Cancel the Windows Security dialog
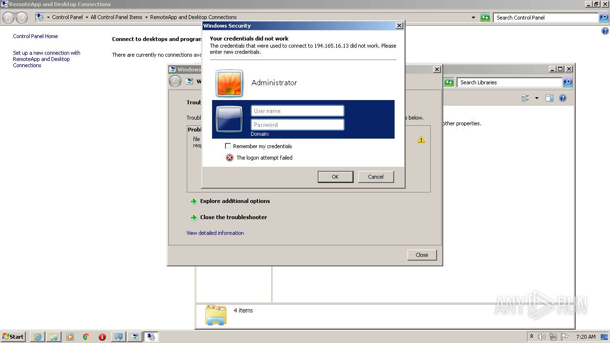 tap(376, 177)
